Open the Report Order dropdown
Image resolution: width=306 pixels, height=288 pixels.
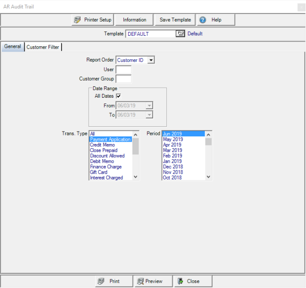(151, 60)
